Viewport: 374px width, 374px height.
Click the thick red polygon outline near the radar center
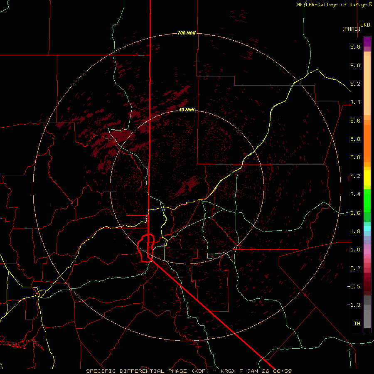146,249
